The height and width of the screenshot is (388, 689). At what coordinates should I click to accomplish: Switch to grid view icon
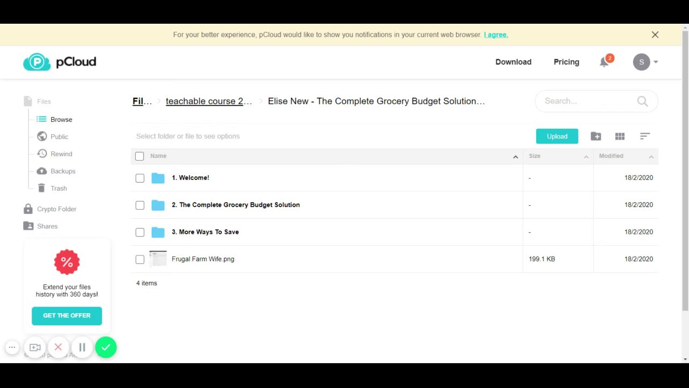pos(620,136)
